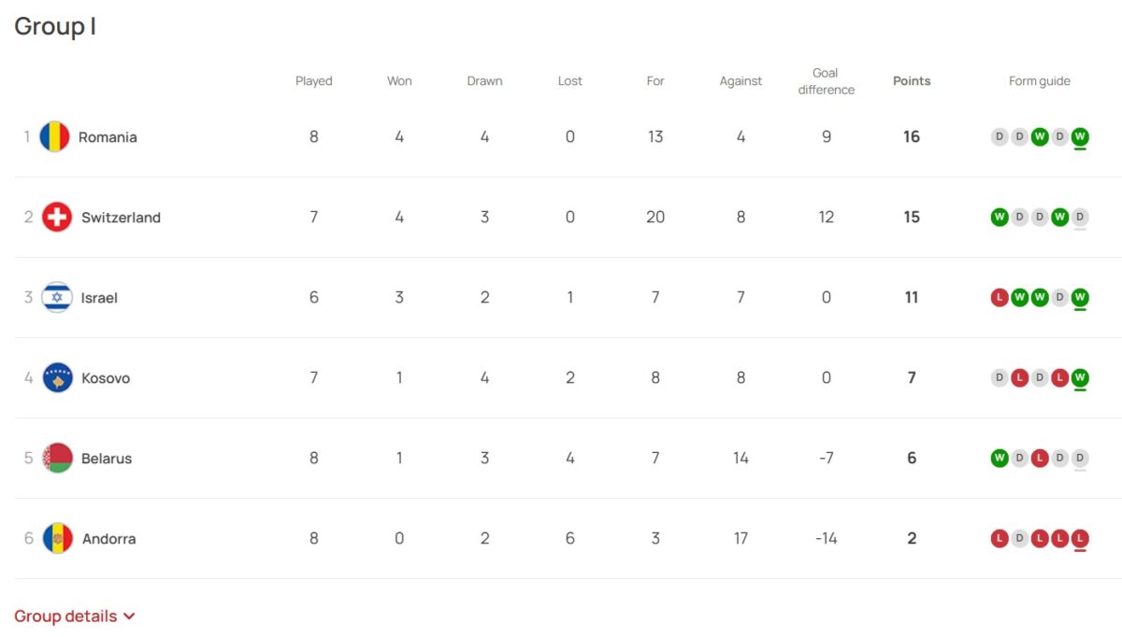Expand the Group details section
Viewport: 1122px width, 637px height.
[x=75, y=616]
